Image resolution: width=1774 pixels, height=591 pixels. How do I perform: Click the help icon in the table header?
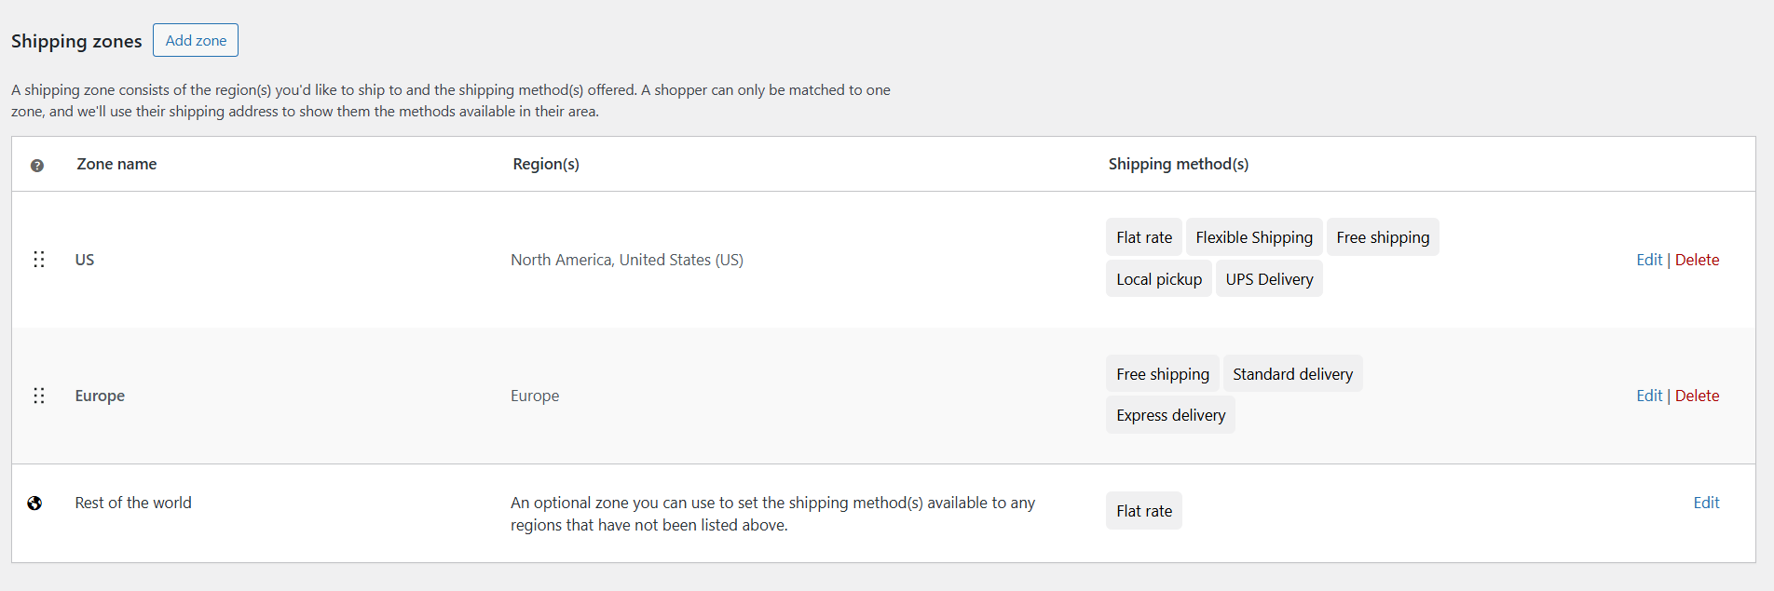click(37, 165)
